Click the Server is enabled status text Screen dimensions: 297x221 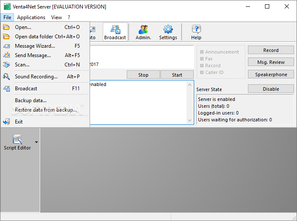pos(216,99)
